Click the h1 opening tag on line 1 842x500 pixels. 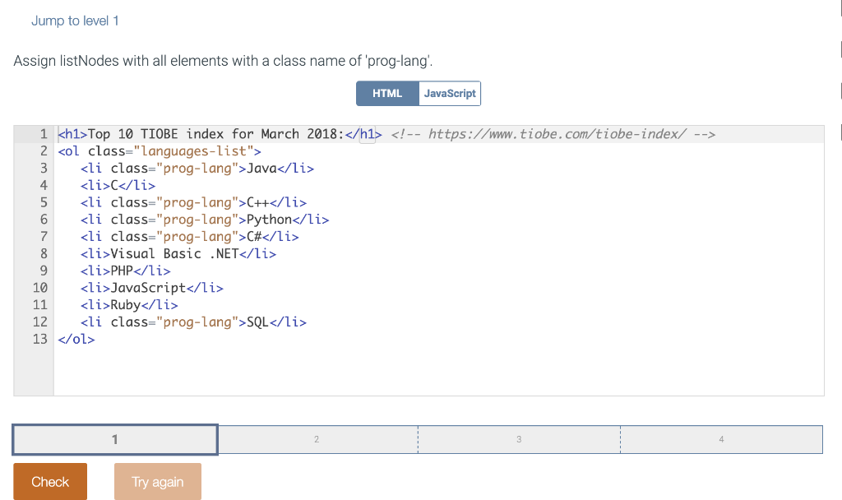point(70,133)
